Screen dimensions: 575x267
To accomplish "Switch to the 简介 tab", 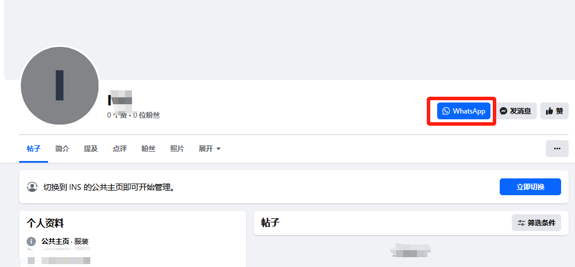I will click(x=63, y=148).
